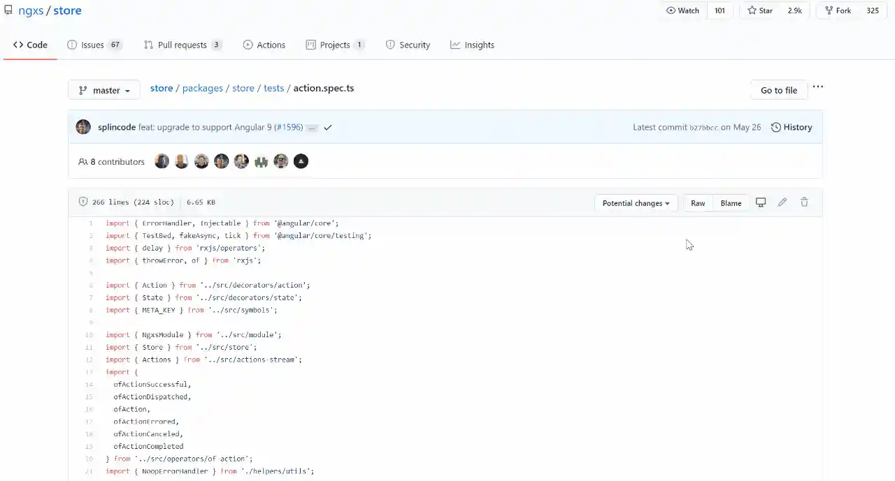View the Raw file
The width and height of the screenshot is (895, 481).
coord(698,203)
